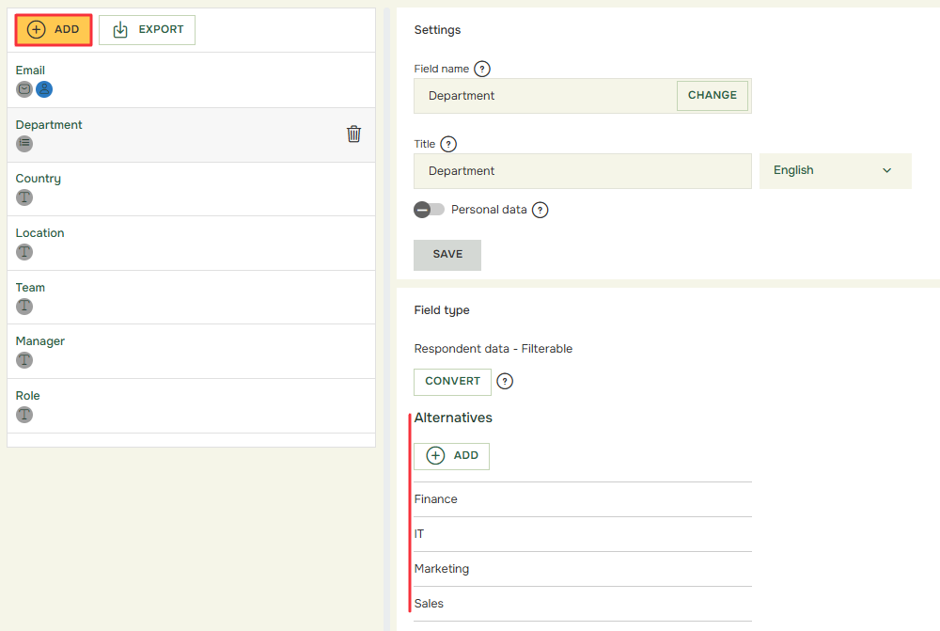Select the Manager field row
The height and width of the screenshot is (631, 940).
[x=191, y=352]
